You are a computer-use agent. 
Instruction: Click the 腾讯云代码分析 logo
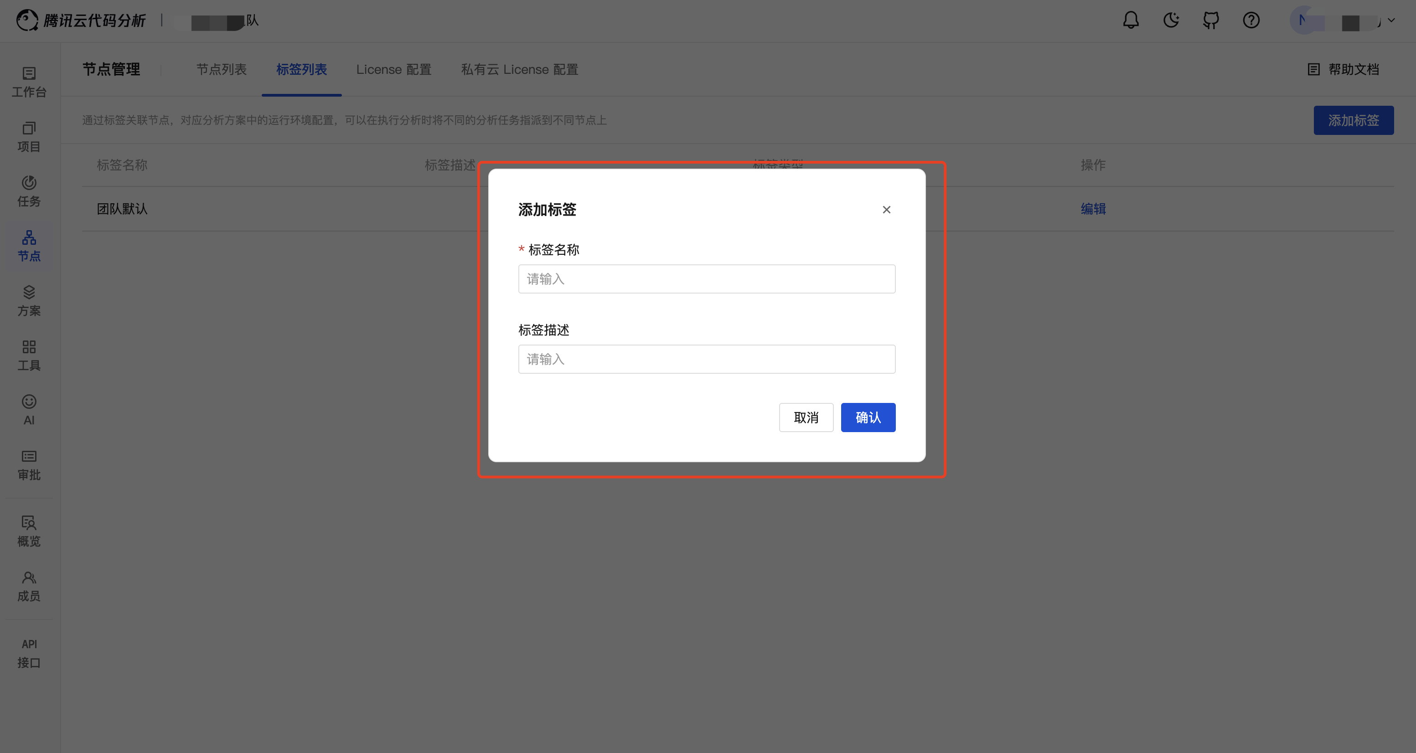pyautogui.click(x=81, y=21)
